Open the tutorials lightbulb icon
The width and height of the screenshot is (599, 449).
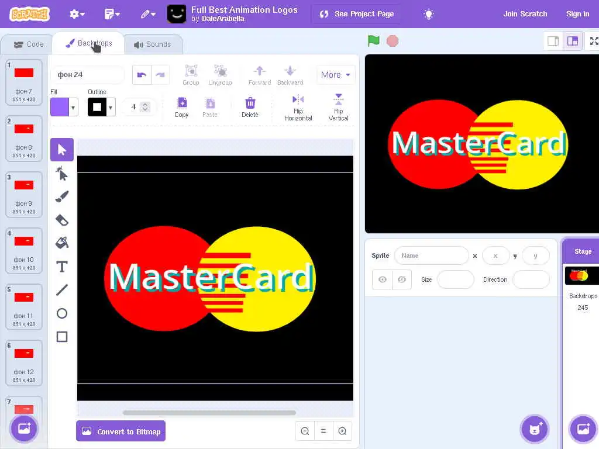[429, 14]
